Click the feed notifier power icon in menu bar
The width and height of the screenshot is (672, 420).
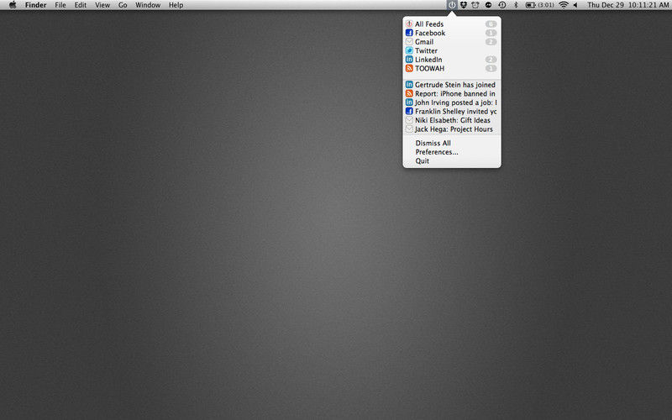(x=452, y=5)
